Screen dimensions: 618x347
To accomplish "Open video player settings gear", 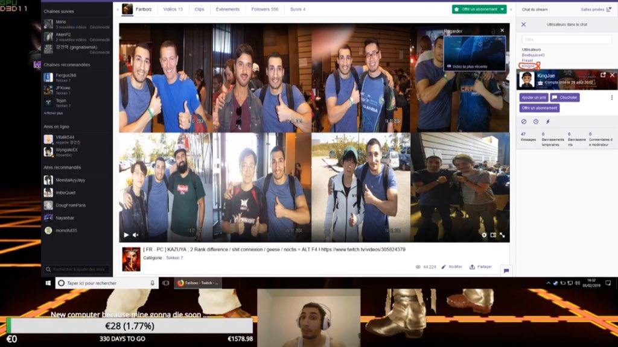I will (484, 235).
